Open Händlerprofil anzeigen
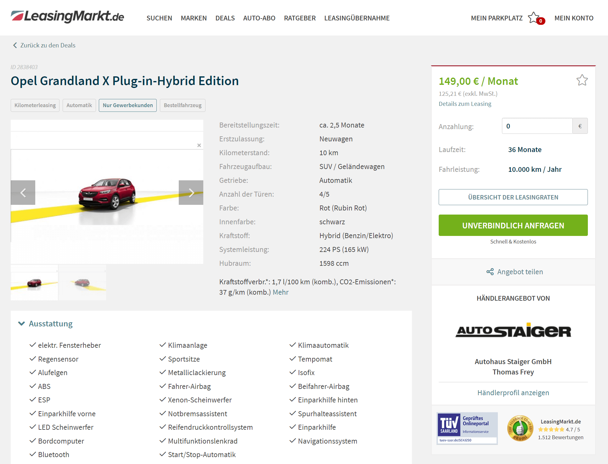Image resolution: width=608 pixels, height=464 pixels. pyautogui.click(x=513, y=393)
